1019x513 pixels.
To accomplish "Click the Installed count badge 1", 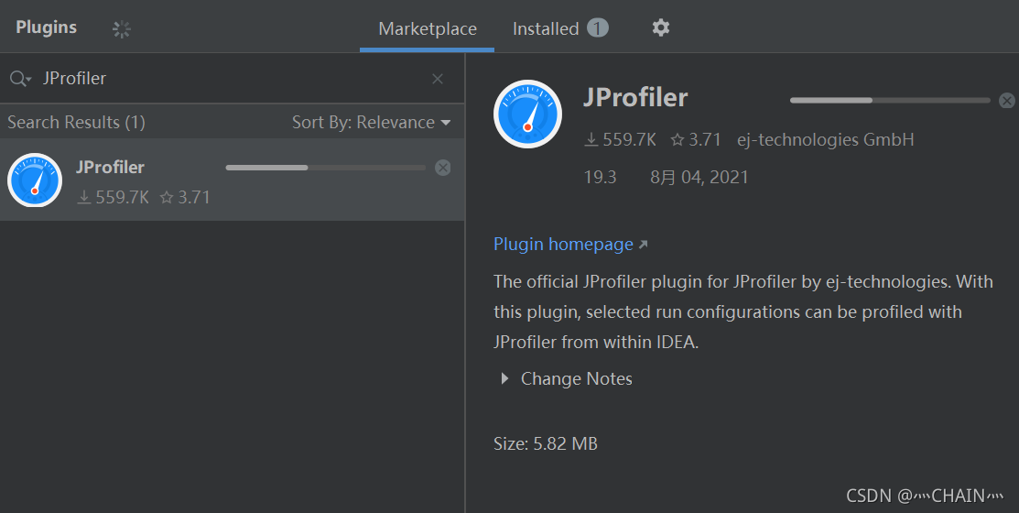I will point(598,28).
